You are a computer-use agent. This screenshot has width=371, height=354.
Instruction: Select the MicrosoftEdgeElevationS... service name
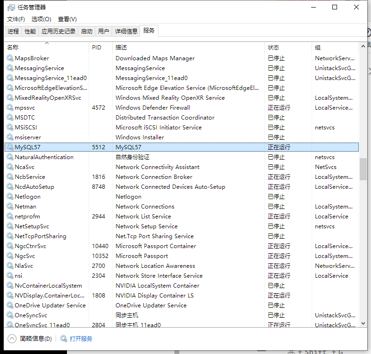click(x=51, y=88)
